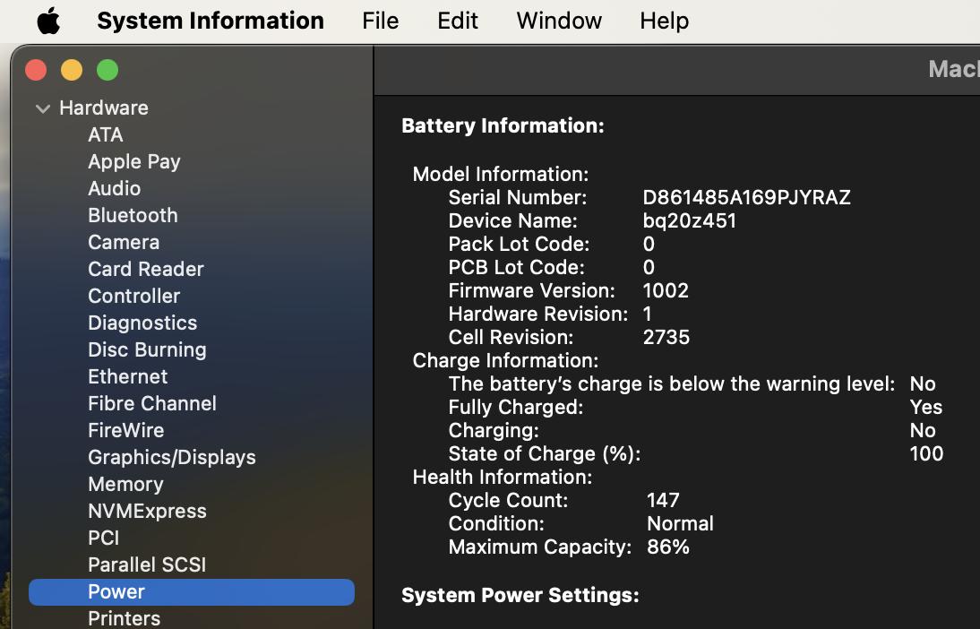Image resolution: width=980 pixels, height=629 pixels.
Task: Select ATA in the sidebar
Action: [106, 134]
